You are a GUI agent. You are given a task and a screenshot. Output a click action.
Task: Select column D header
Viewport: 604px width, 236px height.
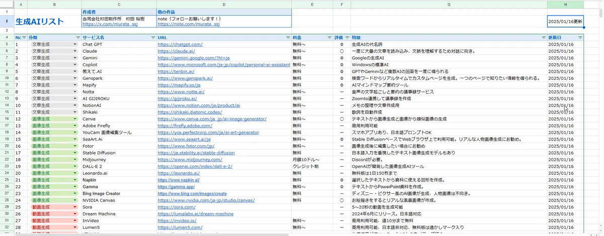223,5
